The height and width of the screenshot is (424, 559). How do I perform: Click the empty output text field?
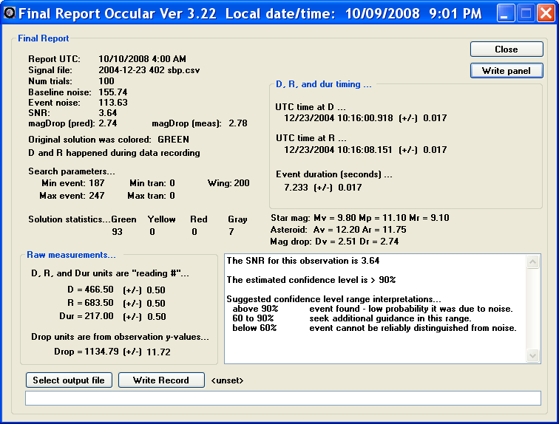283,398
